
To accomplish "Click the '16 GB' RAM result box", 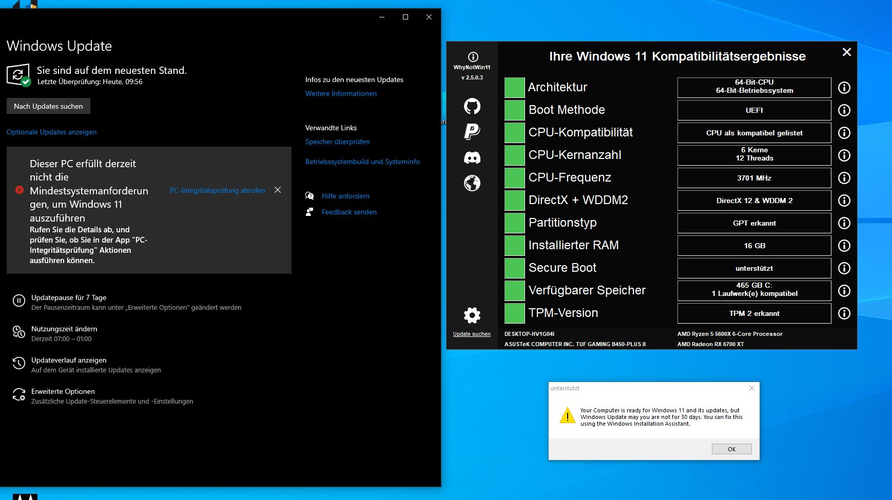I will [x=754, y=246].
